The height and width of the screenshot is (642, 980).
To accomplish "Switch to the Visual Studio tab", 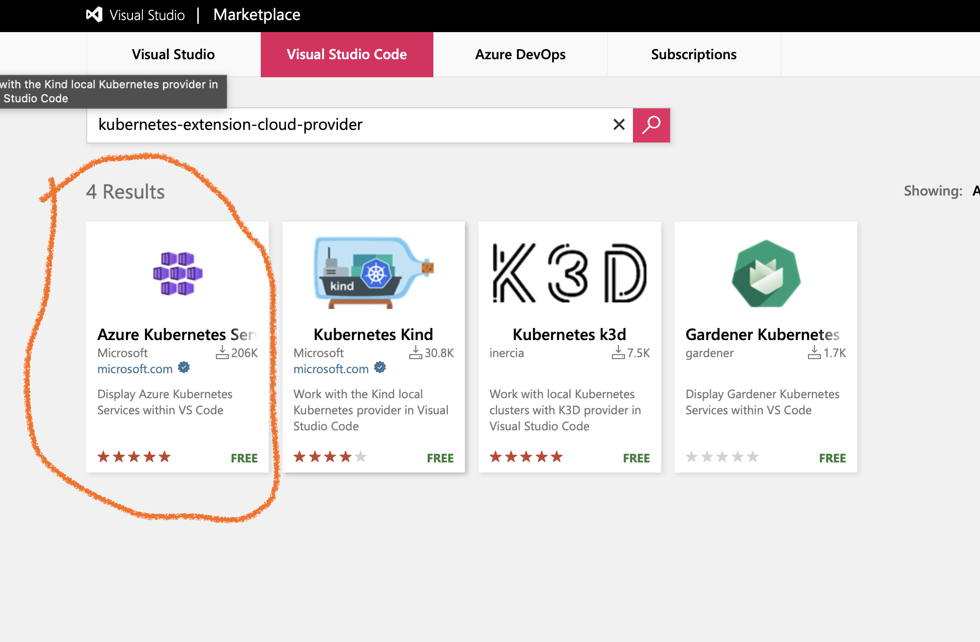I will click(173, 54).
